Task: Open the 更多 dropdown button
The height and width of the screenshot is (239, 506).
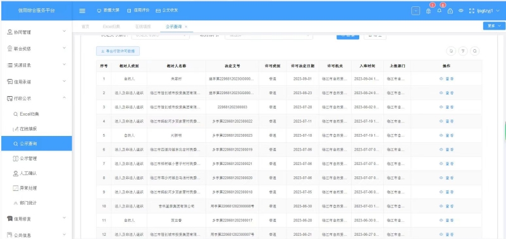Action: (x=494, y=26)
